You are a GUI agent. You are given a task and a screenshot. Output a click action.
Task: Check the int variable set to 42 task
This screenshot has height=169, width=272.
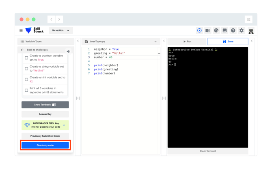coord(26,80)
